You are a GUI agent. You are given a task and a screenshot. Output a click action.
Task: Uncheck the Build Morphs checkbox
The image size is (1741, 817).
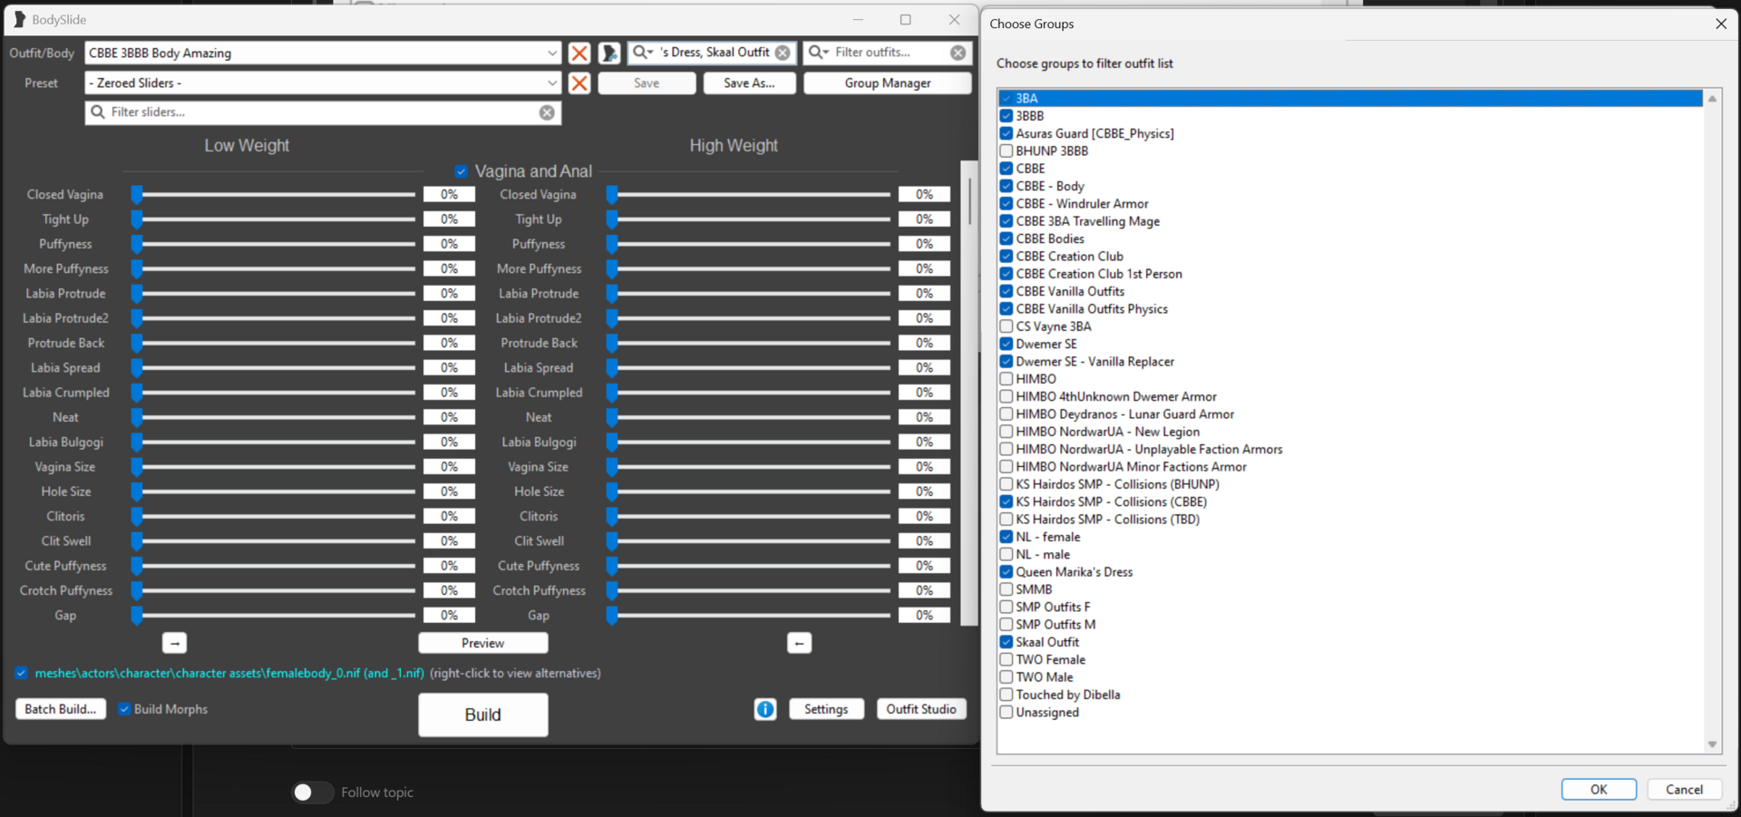124,709
